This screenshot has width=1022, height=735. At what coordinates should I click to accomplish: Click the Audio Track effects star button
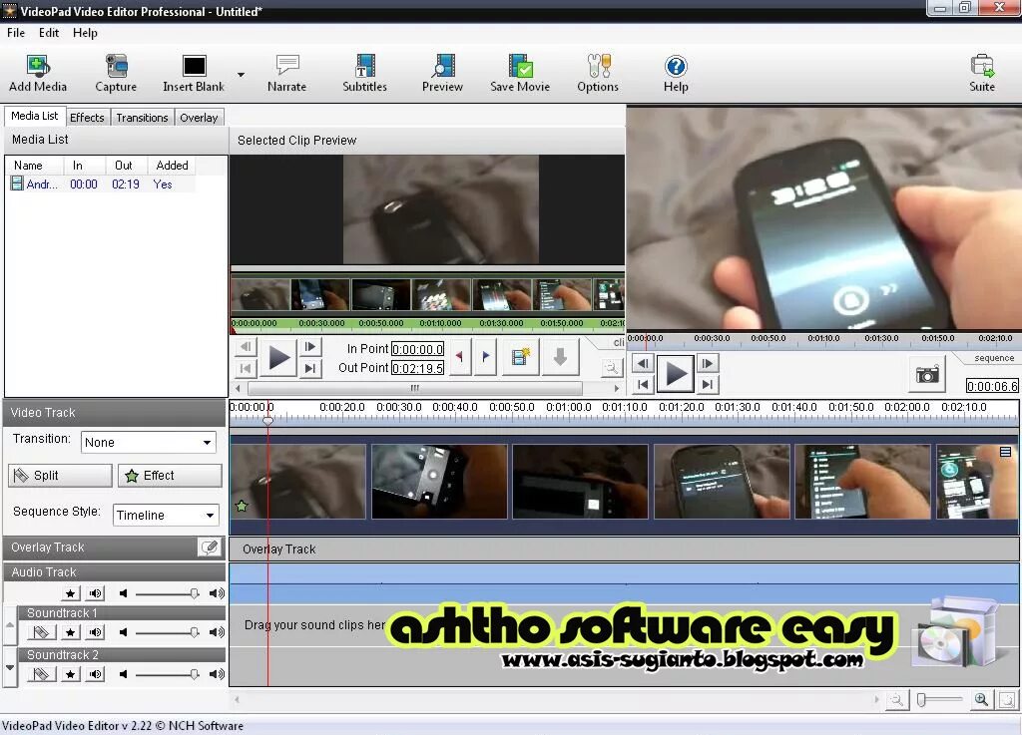[71, 593]
